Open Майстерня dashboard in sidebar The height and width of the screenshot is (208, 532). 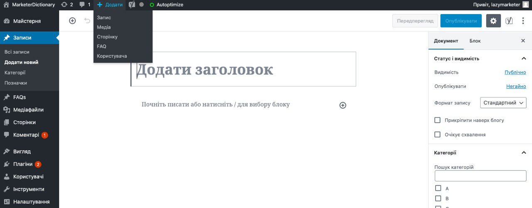(30, 21)
